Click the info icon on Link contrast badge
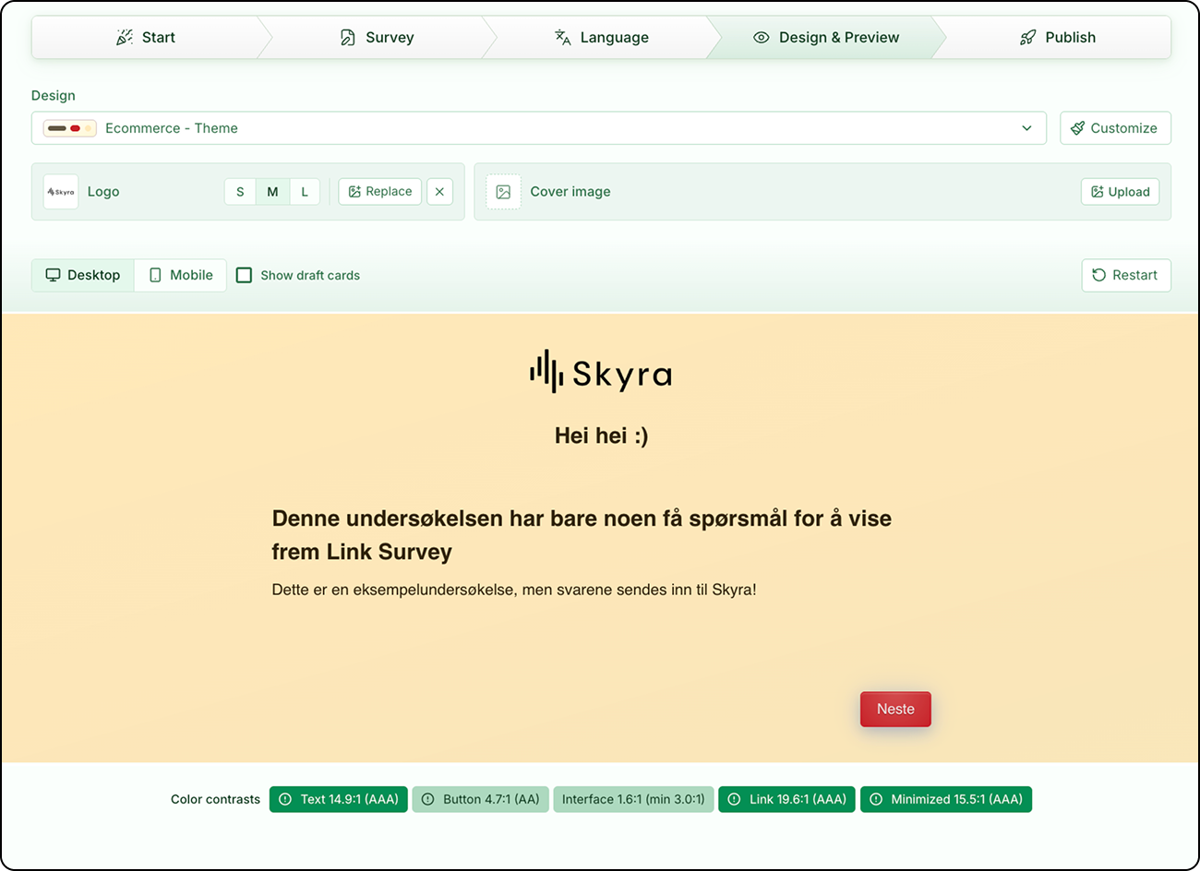 [x=734, y=799]
